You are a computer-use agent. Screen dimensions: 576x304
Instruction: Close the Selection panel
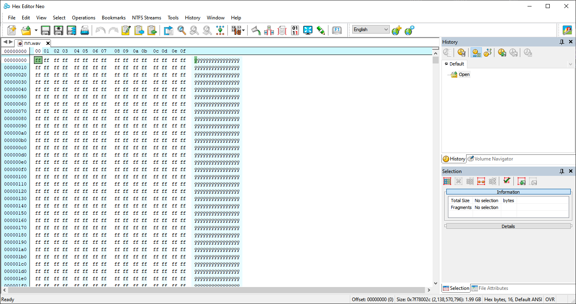point(571,171)
